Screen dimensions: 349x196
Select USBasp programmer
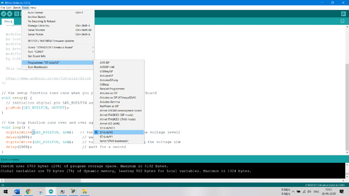[x=119, y=85]
